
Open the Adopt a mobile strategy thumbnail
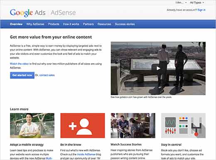click(x=32, y=126)
